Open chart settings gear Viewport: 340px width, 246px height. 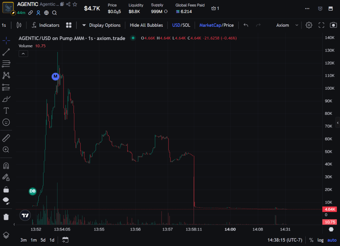pos(309,25)
